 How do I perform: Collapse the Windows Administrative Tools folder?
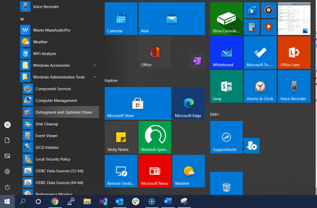(60, 77)
